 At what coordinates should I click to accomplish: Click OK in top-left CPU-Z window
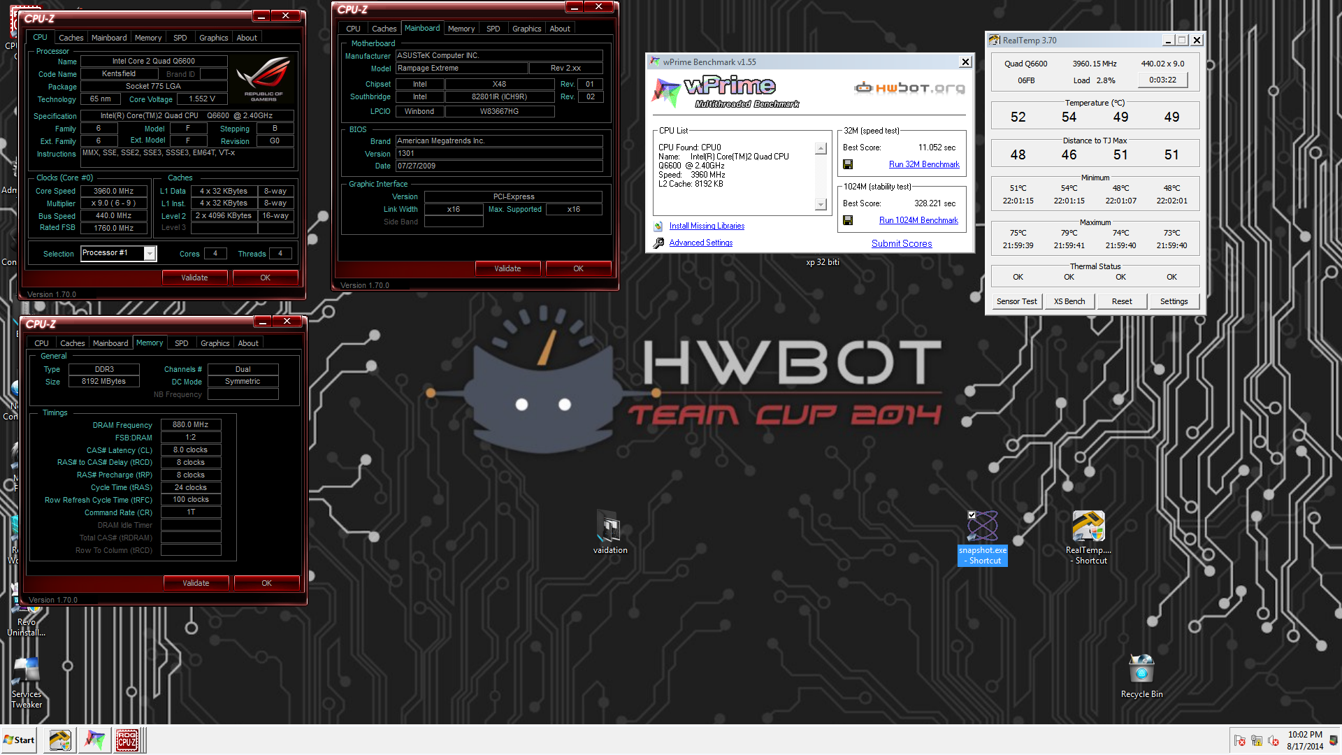pyautogui.click(x=266, y=278)
